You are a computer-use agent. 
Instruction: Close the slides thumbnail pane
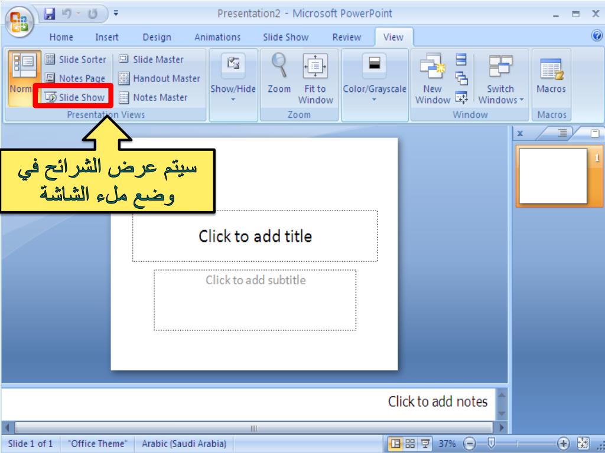pyautogui.click(x=520, y=133)
